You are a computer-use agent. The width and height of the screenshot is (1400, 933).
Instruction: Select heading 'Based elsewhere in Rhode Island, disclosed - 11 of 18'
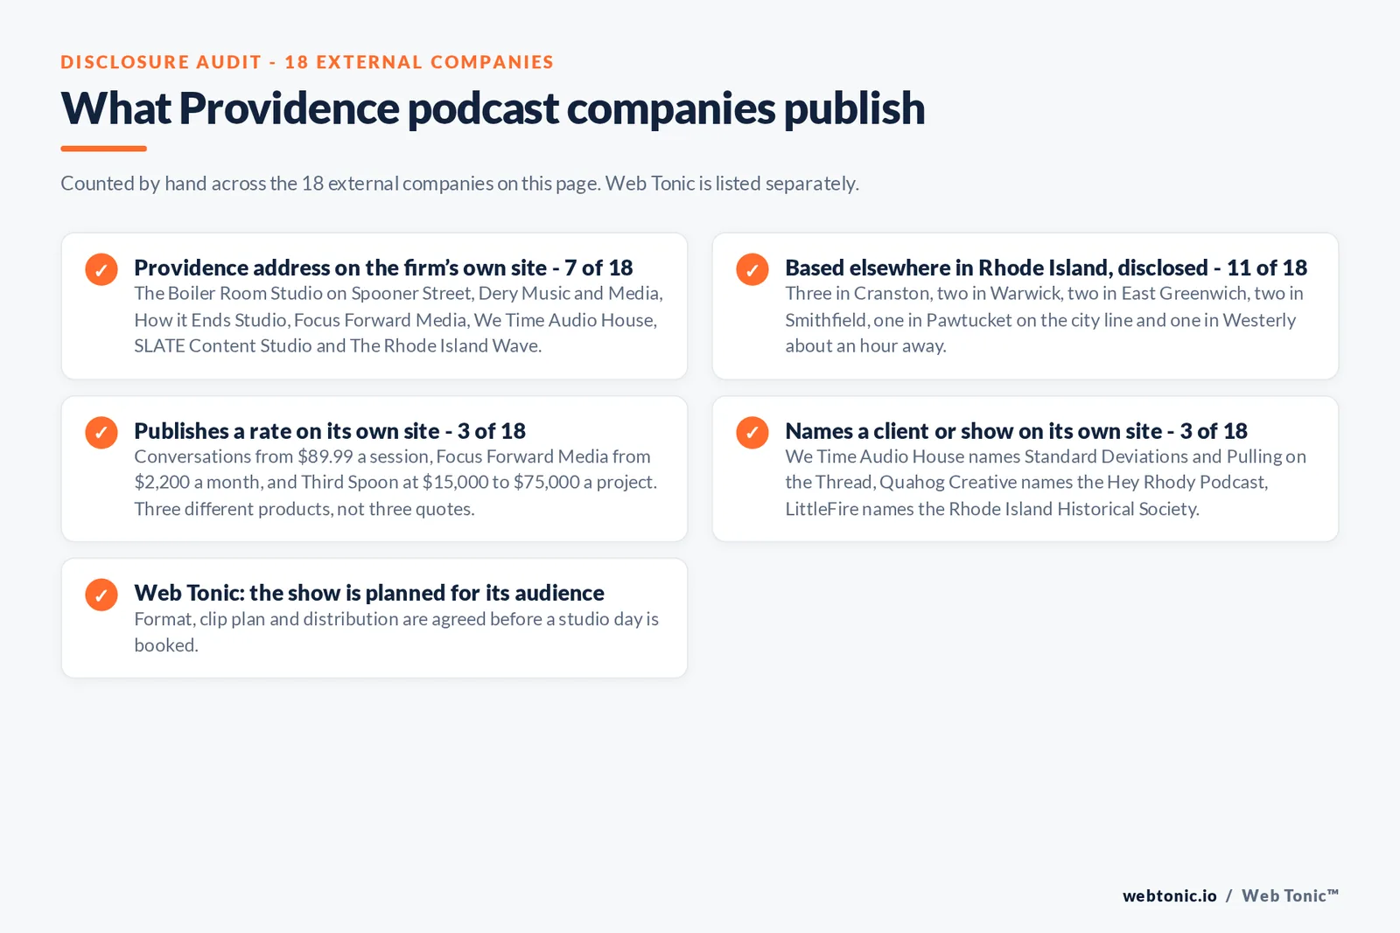[x=1046, y=268]
